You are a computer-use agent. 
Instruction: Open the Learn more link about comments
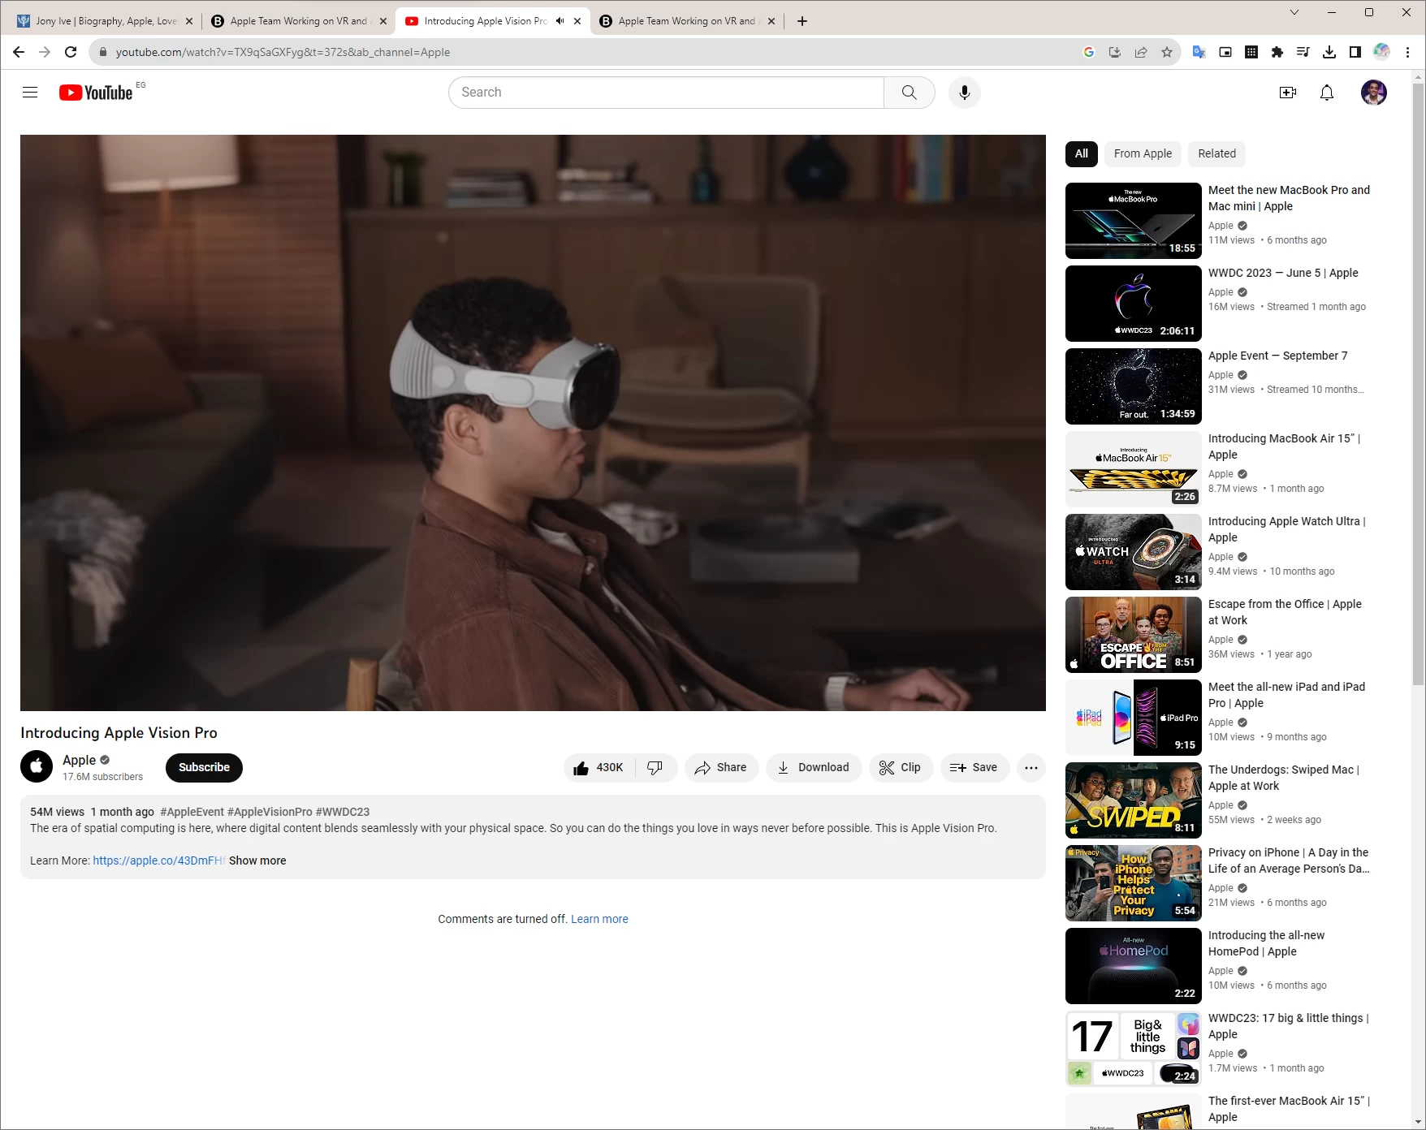point(599,919)
